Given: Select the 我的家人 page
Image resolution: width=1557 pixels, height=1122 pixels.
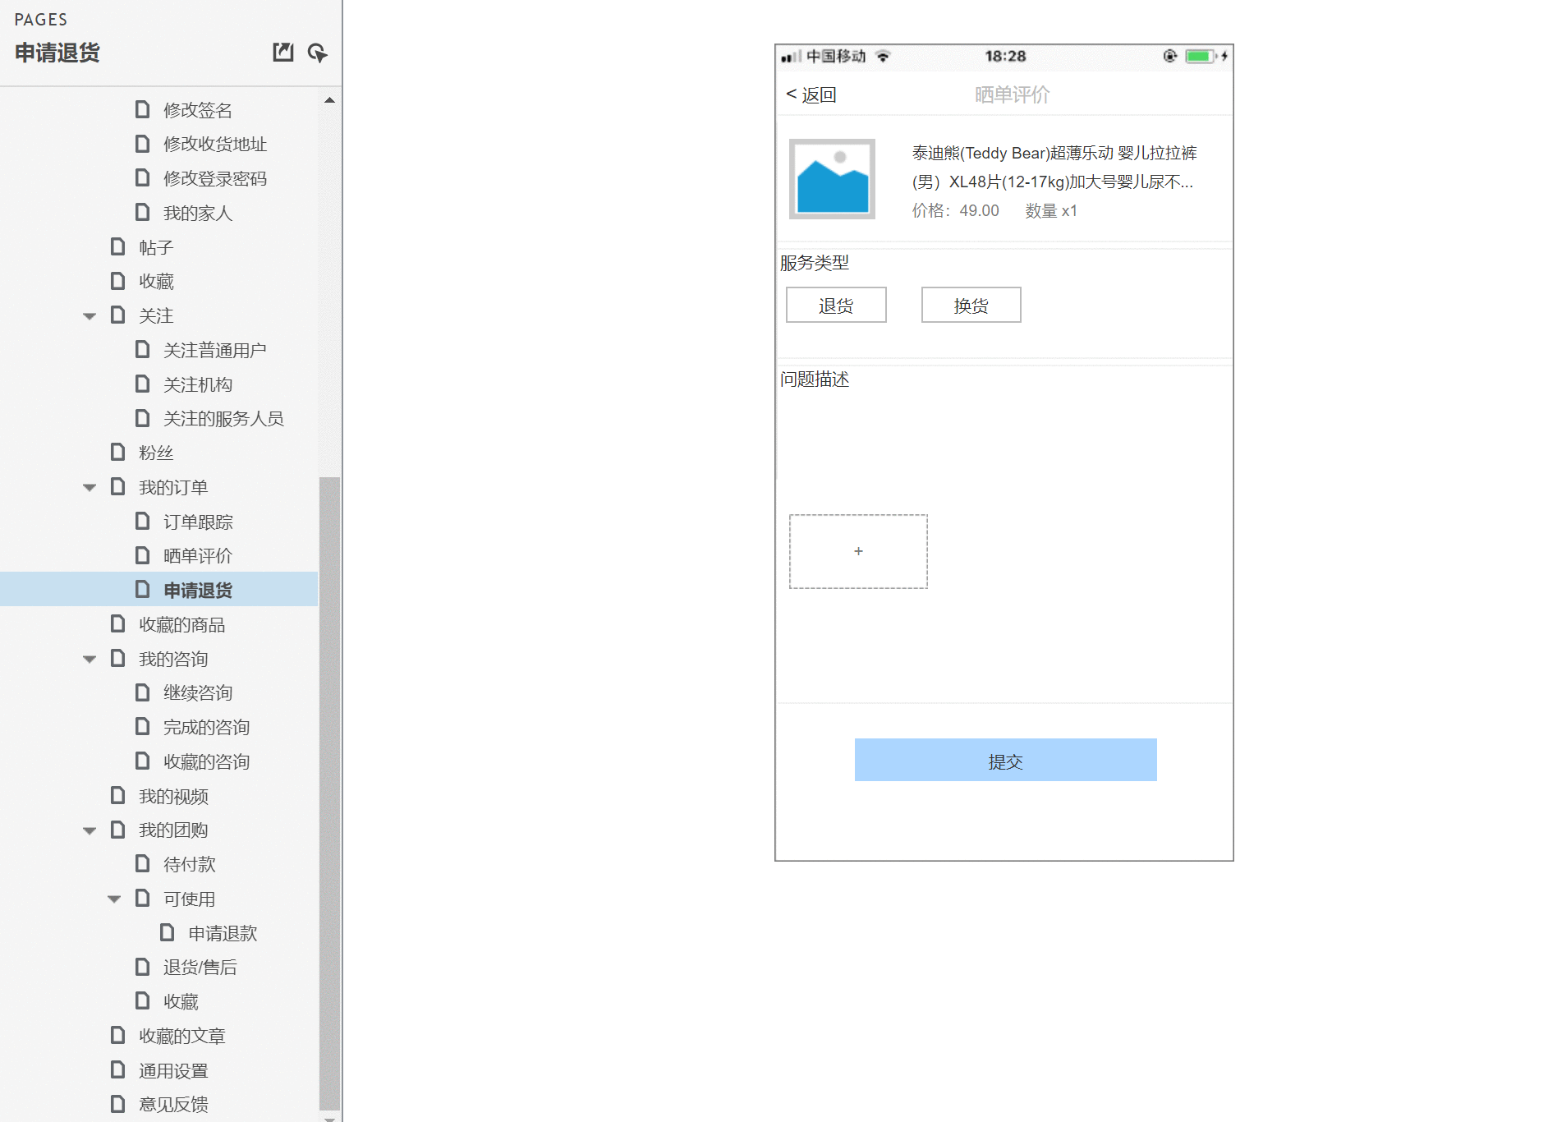Looking at the screenshot, I should point(198,213).
